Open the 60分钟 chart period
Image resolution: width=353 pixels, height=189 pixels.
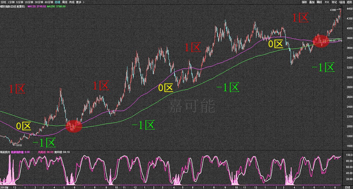(49, 2)
